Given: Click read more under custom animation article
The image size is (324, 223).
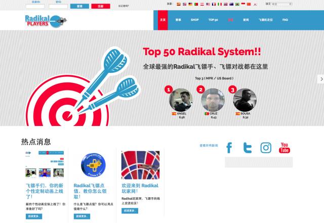Looking at the screenshot, I should click(34, 216).
